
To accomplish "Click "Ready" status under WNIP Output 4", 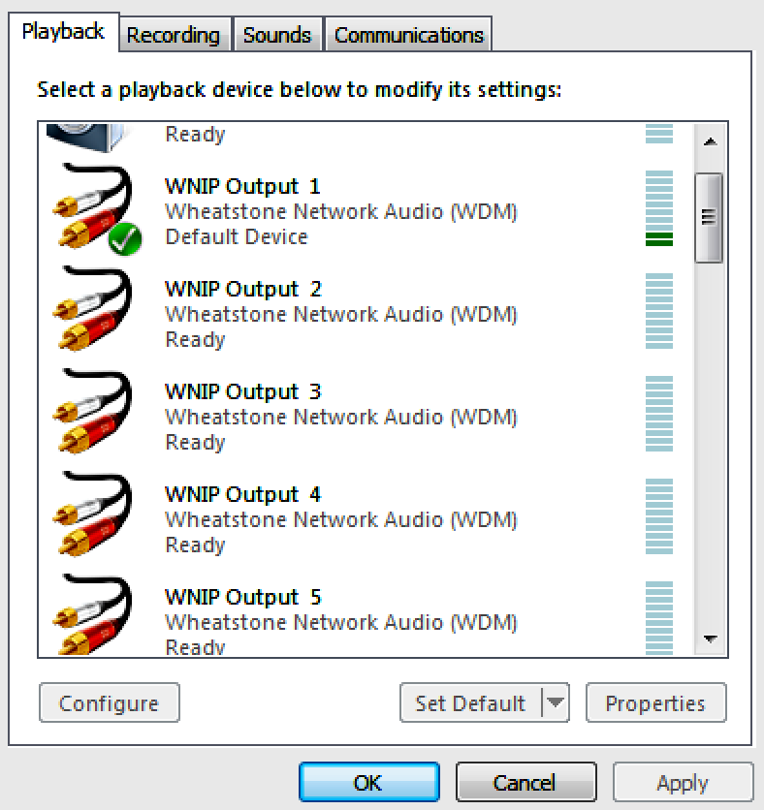I will coord(195,545).
